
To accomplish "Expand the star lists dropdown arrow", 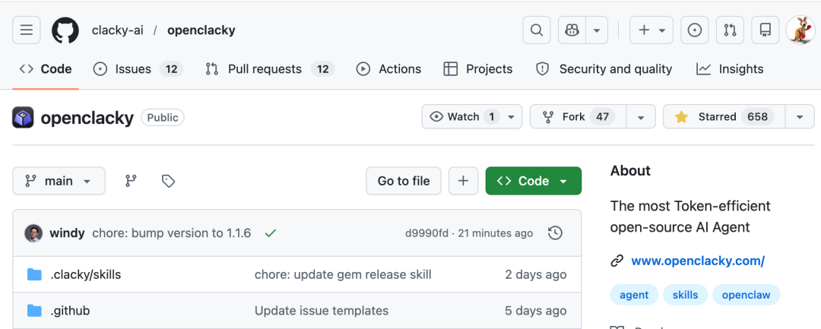I will click(800, 117).
